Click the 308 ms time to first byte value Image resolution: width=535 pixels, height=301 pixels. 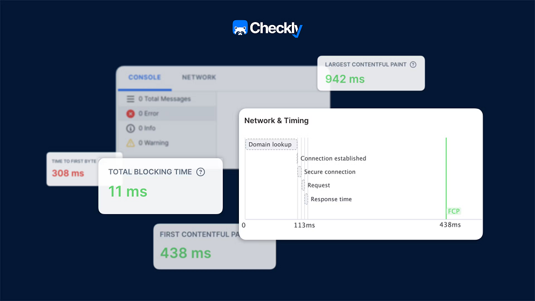point(68,173)
